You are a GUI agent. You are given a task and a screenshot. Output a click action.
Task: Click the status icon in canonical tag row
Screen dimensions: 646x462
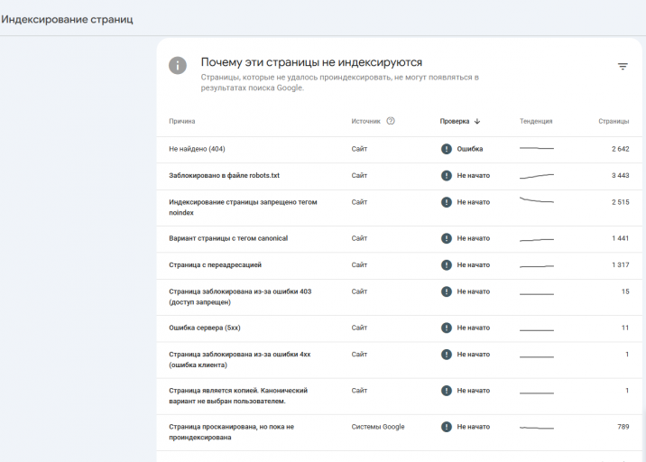(x=447, y=238)
